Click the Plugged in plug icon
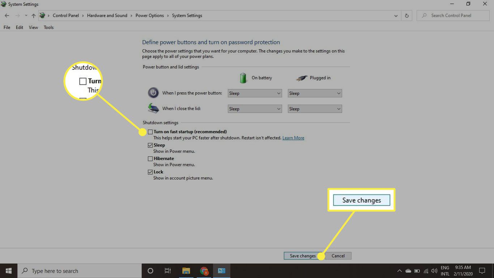The height and width of the screenshot is (278, 494). 301,78
